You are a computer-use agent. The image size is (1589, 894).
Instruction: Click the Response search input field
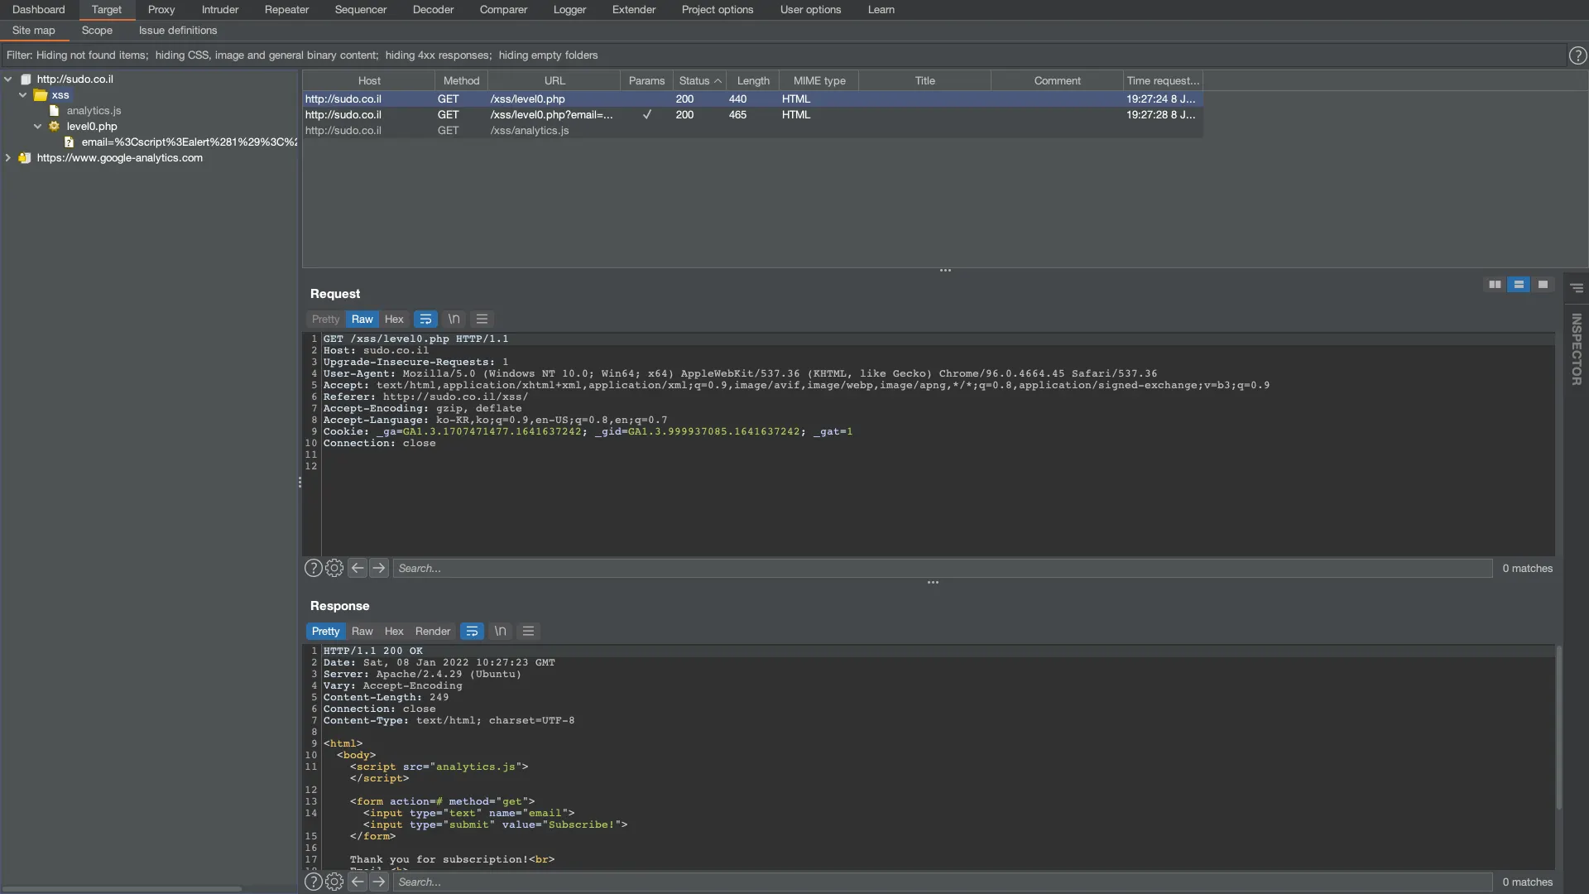click(x=942, y=882)
